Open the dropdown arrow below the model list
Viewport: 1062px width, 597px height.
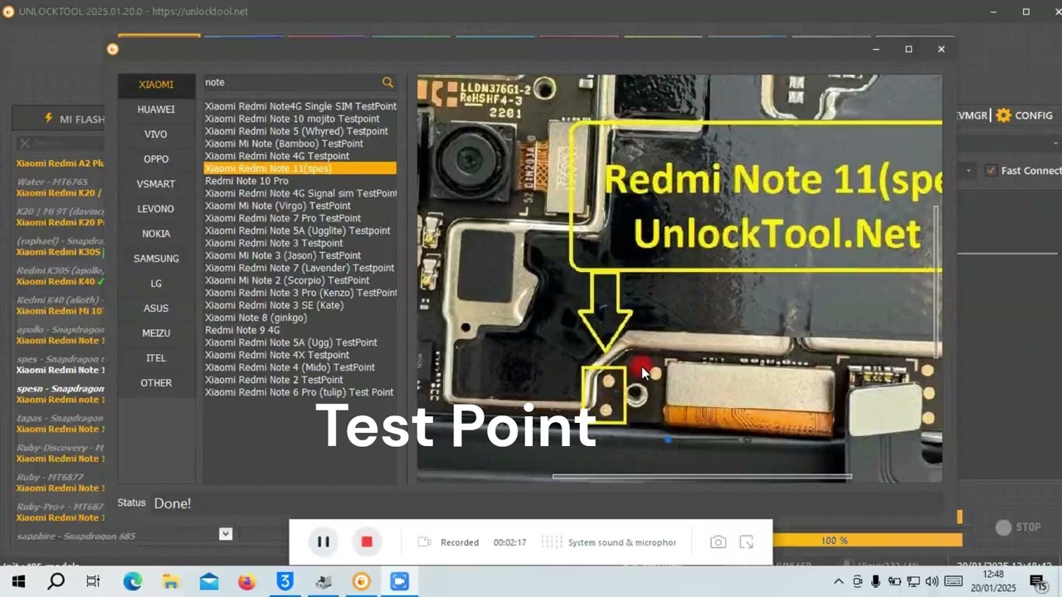tap(226, 534)
